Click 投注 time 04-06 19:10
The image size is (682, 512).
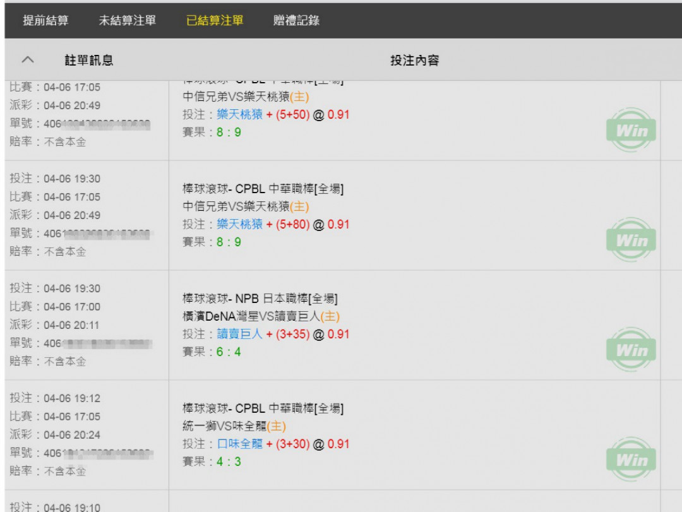click(x=72, y=507)
